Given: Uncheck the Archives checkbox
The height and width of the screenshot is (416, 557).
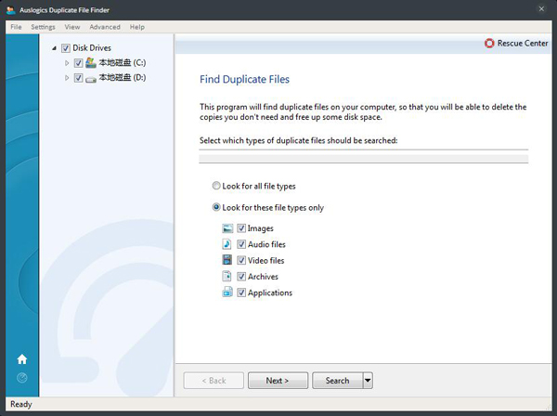Looking at the screenshot, I should 241,276.
